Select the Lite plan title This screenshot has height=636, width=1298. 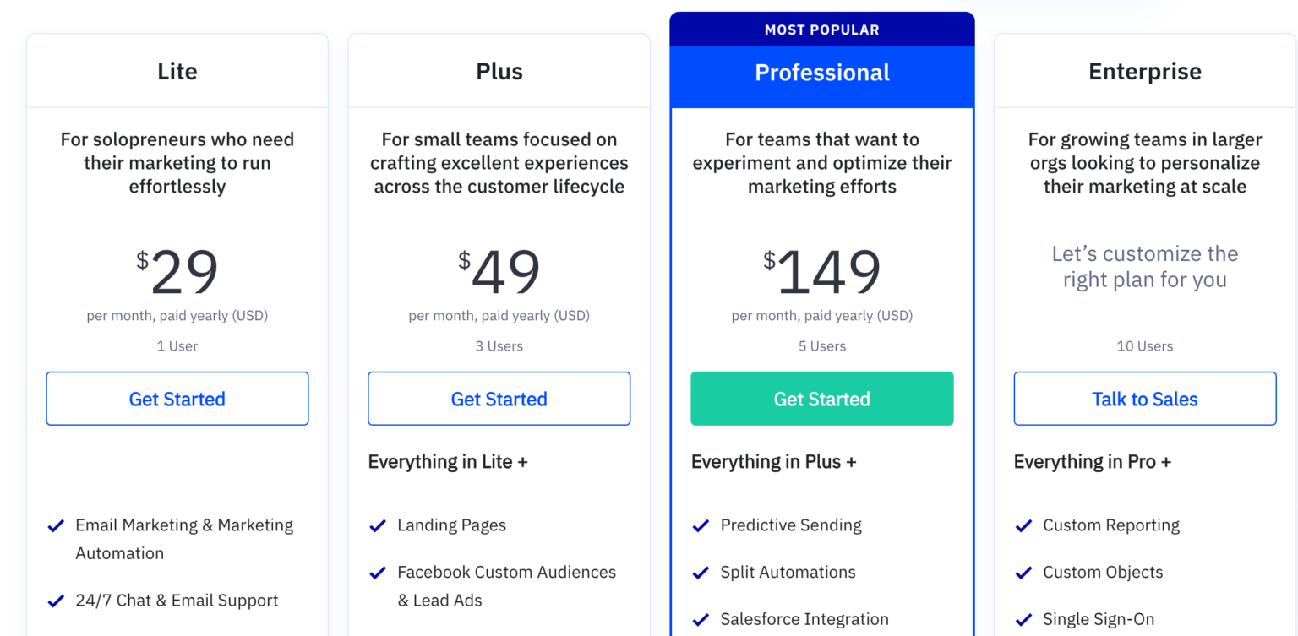coord(177,71)
